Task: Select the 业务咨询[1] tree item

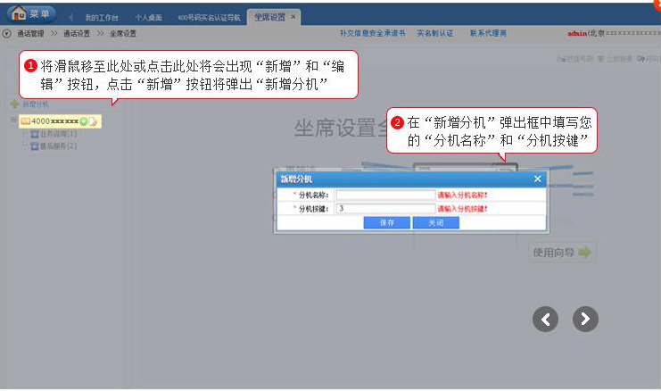Action: [x=57, y=134]
